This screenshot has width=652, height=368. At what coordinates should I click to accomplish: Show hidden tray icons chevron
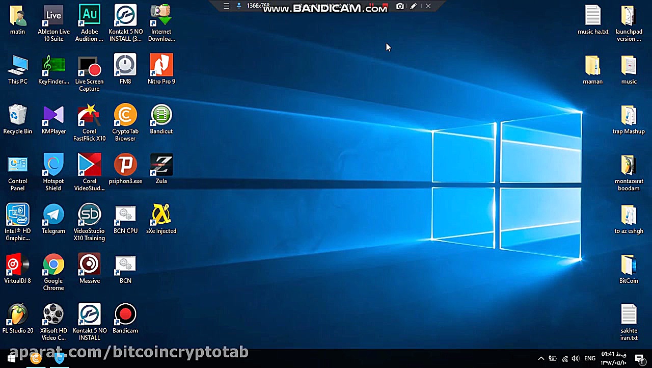pyautogui.click(x=541, y=358)
